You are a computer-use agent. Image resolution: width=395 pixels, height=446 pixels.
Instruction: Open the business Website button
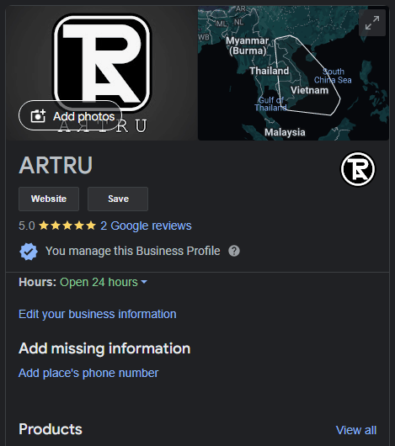pyautogui.click(x=49, y=199)
